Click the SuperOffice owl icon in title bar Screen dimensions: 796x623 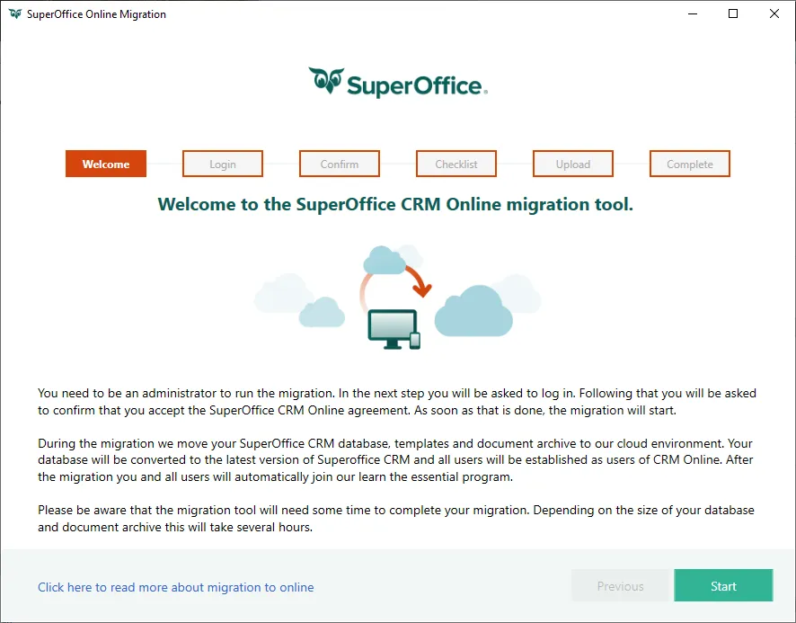[x=15, y=14]
